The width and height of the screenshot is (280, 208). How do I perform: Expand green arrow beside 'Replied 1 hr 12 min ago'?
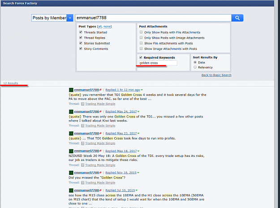142,90
